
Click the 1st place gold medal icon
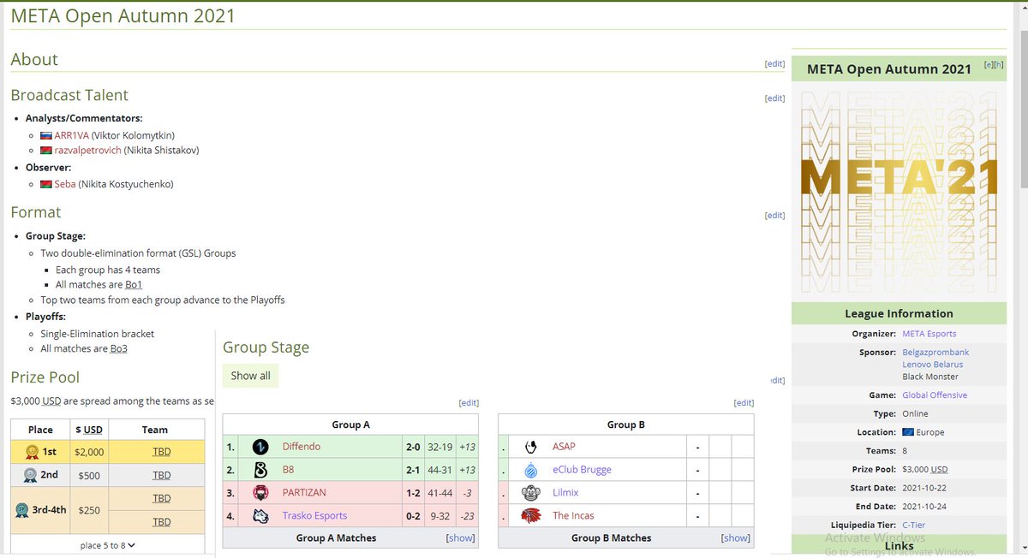click(x=31, y=452)
